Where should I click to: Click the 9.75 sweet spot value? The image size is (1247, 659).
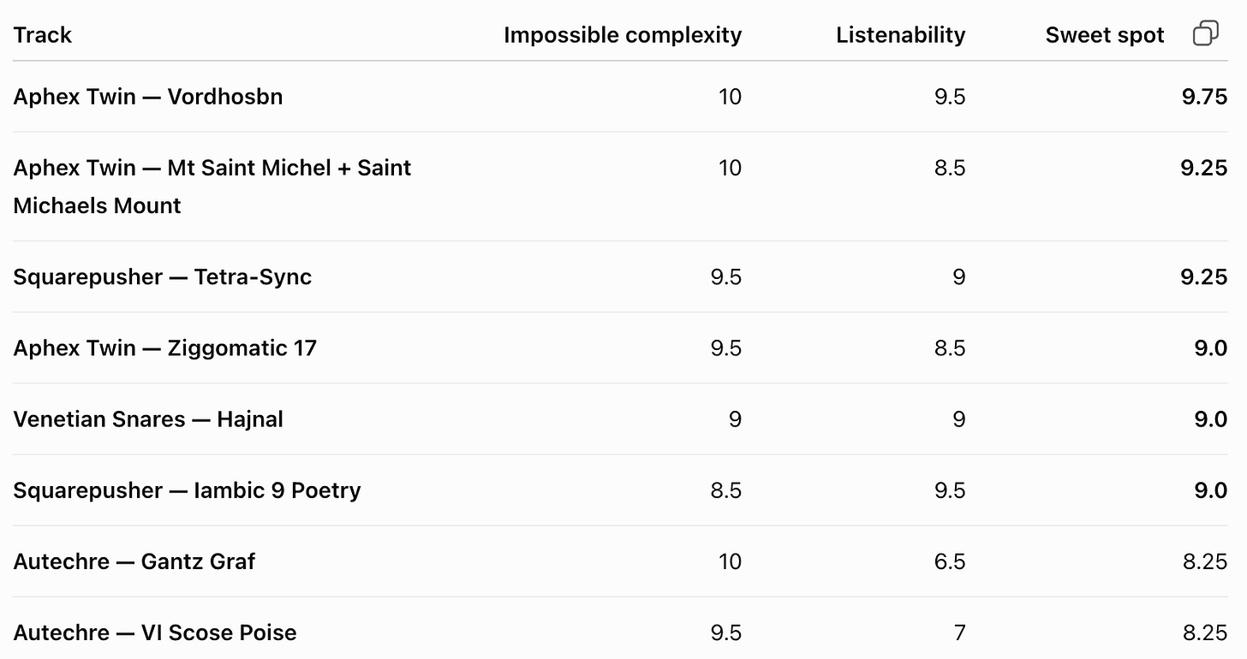1204,97
